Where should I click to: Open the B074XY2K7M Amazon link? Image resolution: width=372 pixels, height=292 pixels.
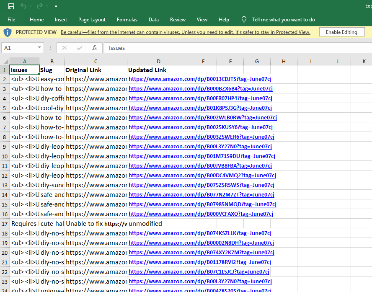[x=201, y=253]
